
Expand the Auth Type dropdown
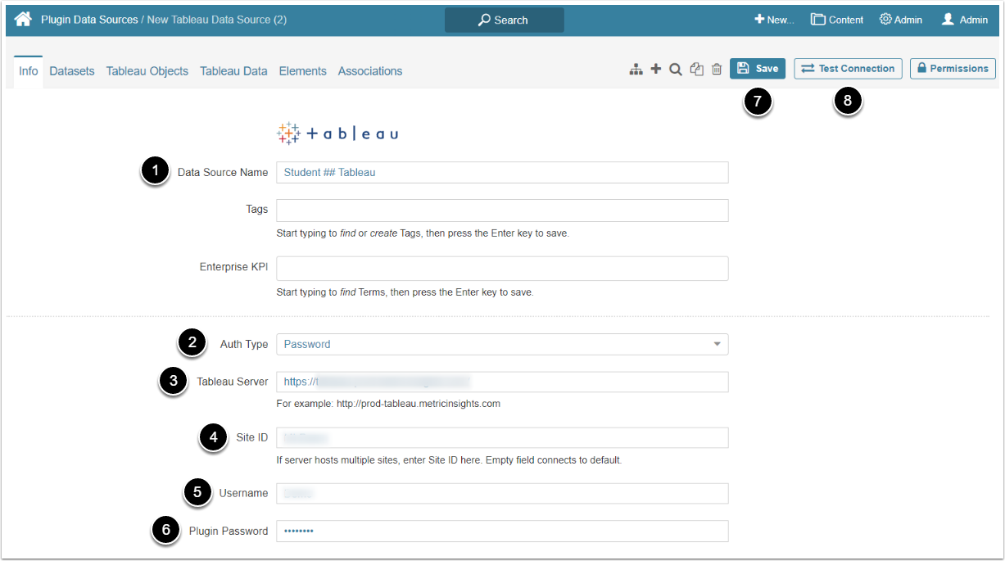coord(501,345)
